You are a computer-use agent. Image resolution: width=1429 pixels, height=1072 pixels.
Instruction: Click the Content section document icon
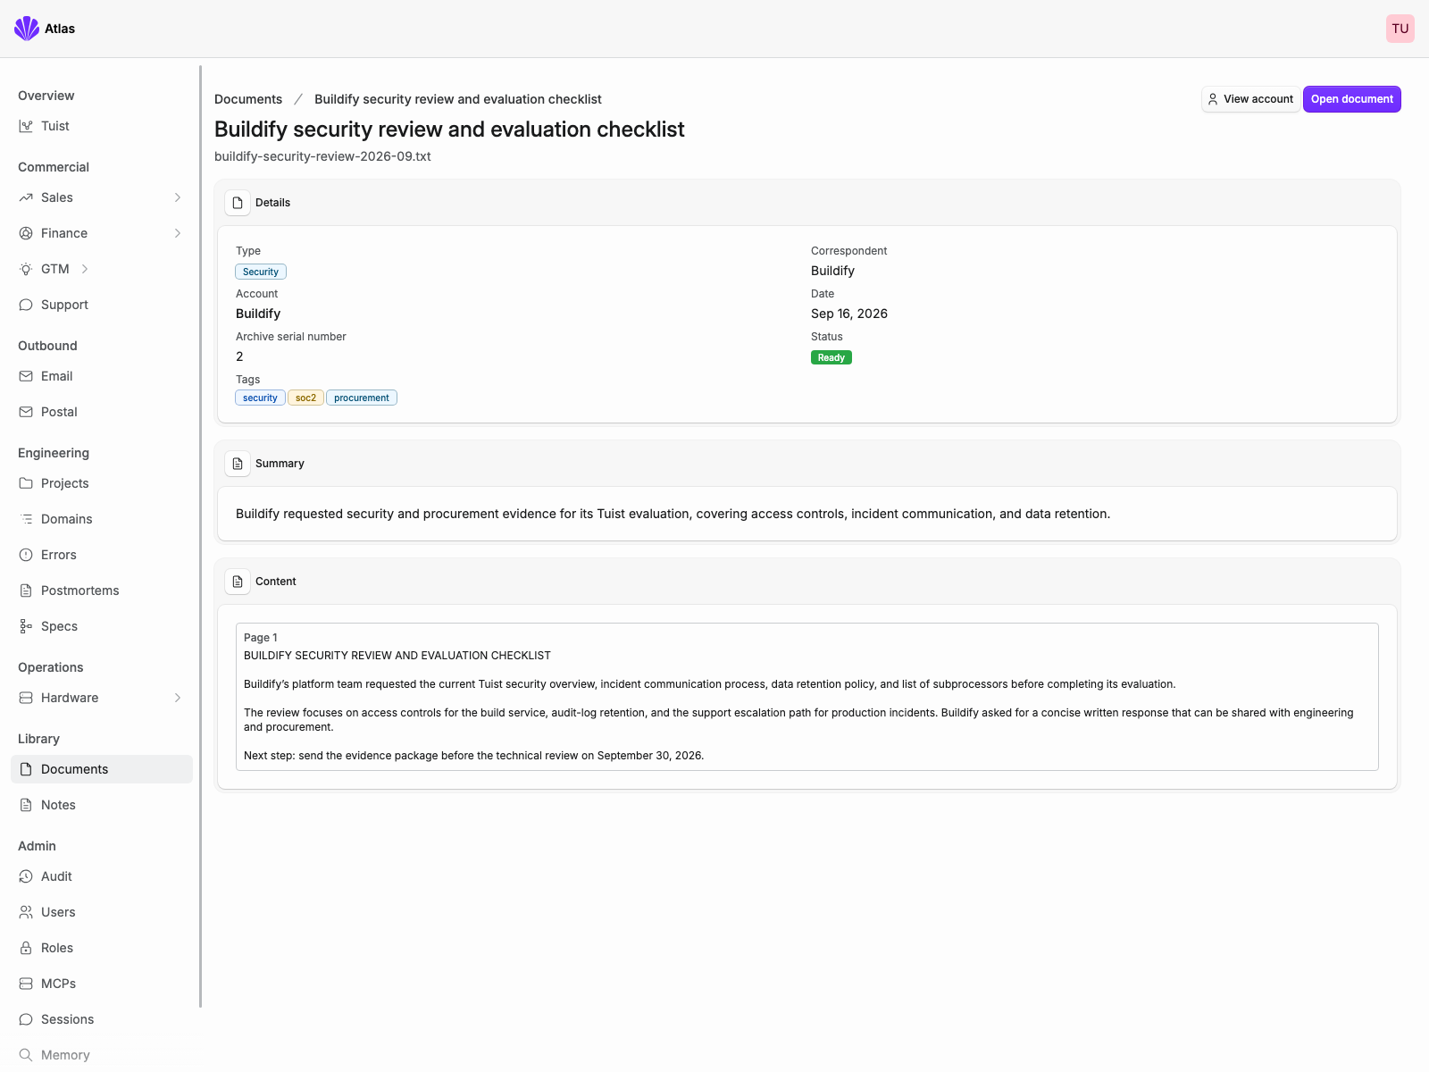238,582
